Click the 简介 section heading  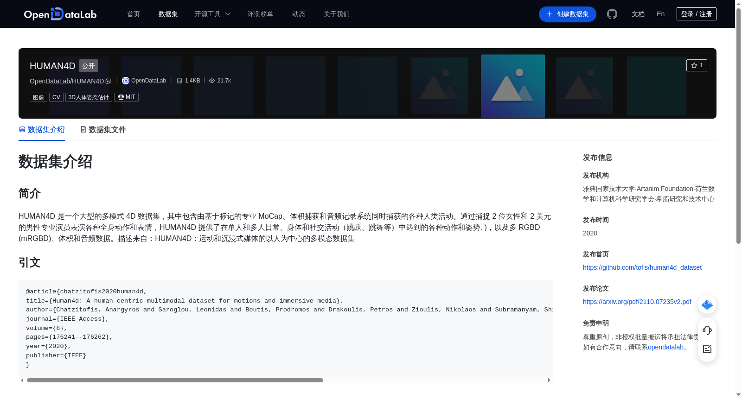[30, 193]
